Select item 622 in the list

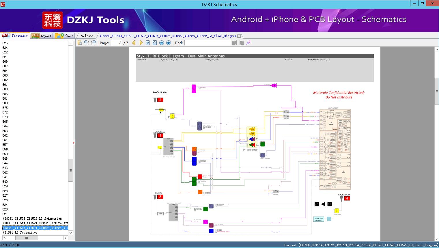[5, 52]
